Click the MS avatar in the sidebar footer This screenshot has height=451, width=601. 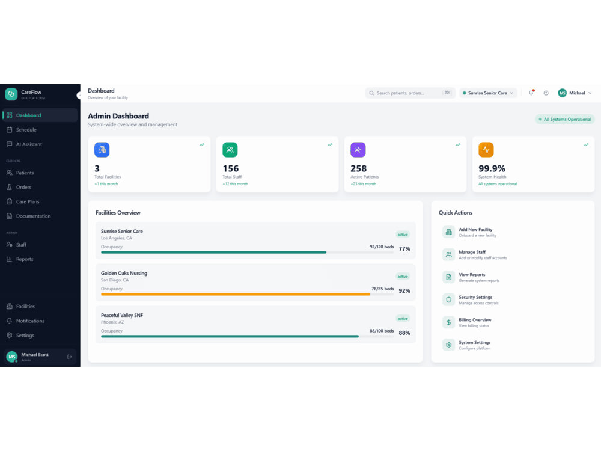click(x=12, y=357)
